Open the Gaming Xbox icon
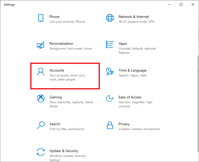199x162 pixels. pyautogui.click(x=40, y=99)
